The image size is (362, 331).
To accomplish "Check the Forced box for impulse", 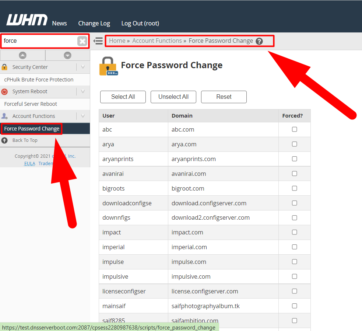I will pyautogui.click(x=294, y=262).
